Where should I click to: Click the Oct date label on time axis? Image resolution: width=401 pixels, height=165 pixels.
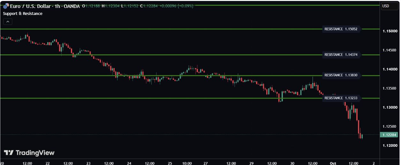333,163
